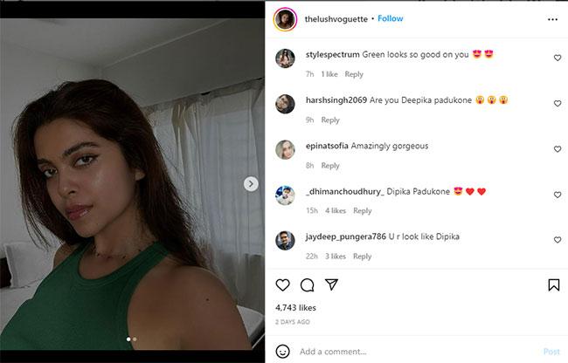568x363 pixels.
Task: Go to next photo with arrow button
Action: pos(251,184)
